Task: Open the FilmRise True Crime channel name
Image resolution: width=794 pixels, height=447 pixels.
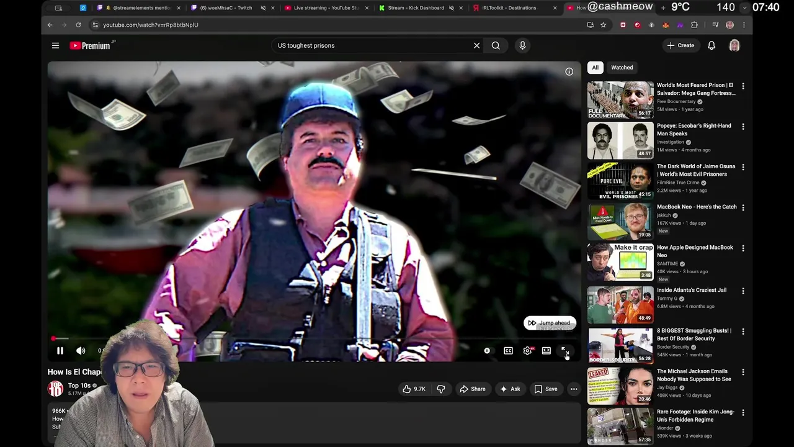Action: [678, 183]
